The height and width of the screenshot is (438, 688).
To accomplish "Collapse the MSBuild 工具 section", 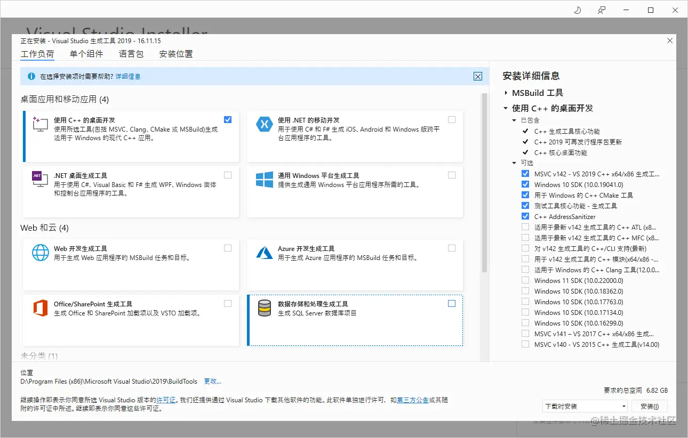I will 506,93.
